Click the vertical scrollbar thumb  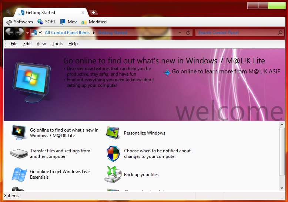pyautogui.click(x=282, y=152)
